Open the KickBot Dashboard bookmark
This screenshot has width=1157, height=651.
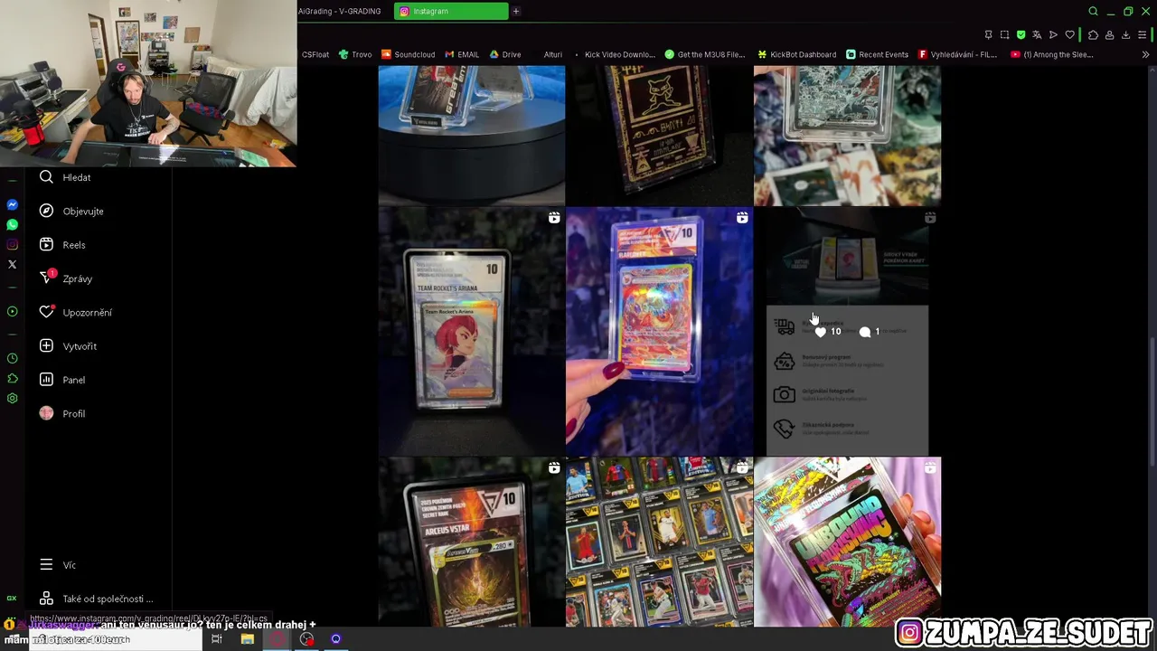click(796, 54)
